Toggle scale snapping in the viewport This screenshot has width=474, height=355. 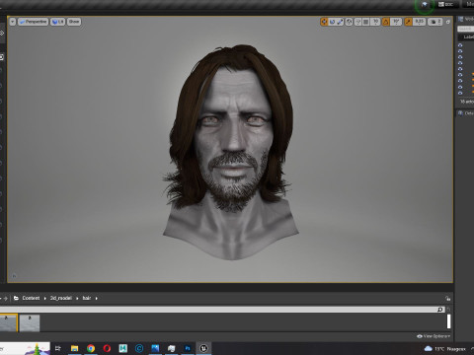(x=408, y=22)
